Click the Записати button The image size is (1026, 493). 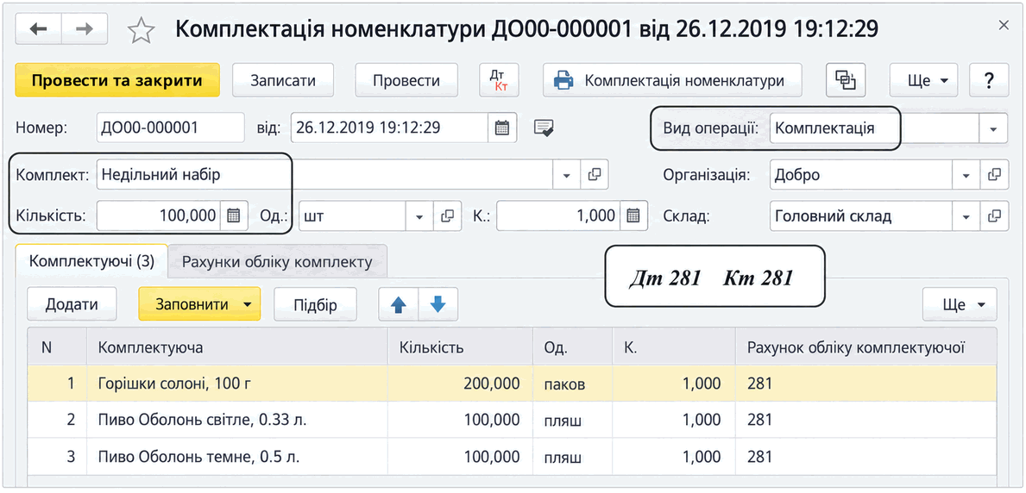[283, 80]
